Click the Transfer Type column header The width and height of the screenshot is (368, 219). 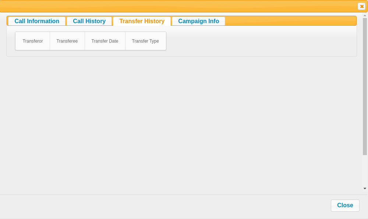pos(145,41)
